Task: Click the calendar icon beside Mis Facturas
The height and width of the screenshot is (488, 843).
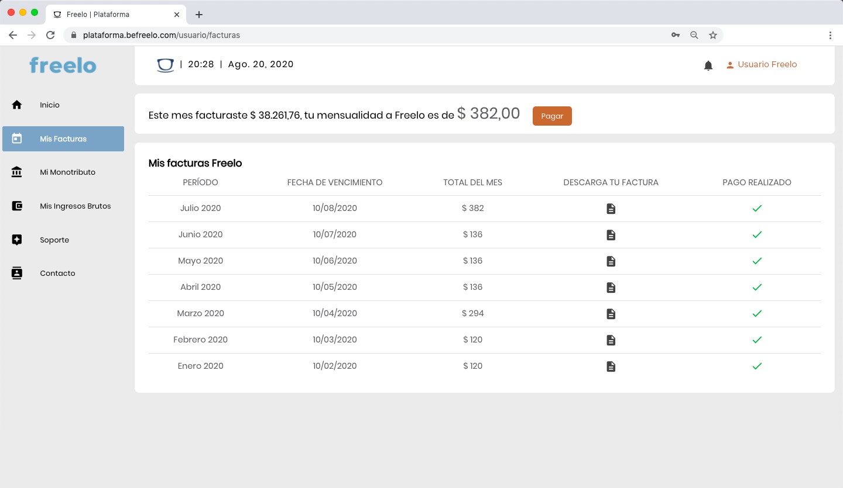Action: point(17,139)
